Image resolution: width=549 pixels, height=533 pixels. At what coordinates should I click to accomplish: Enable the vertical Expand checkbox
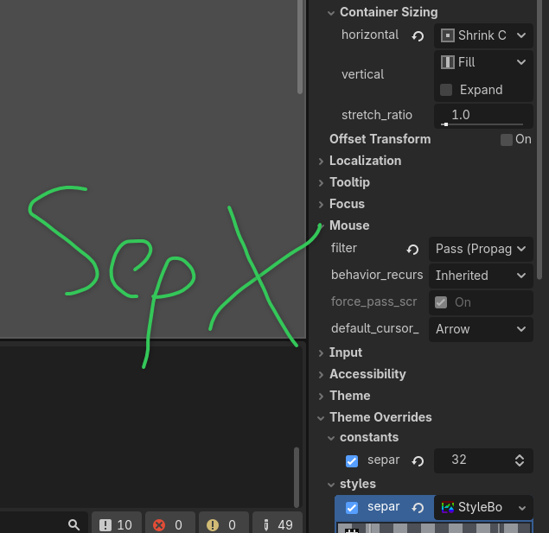446,90
